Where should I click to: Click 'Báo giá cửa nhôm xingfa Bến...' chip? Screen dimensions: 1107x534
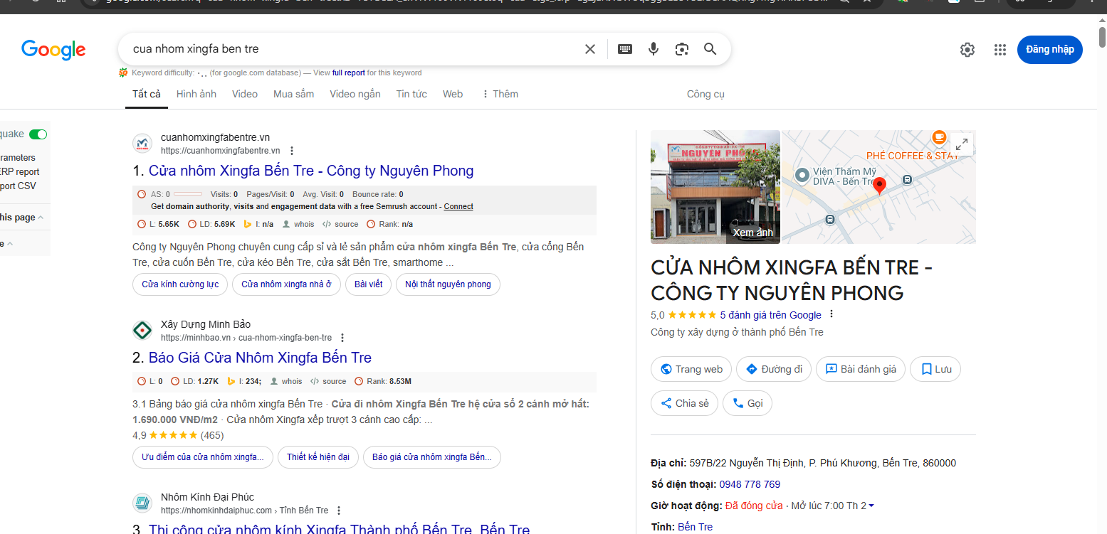coord(432,457)
